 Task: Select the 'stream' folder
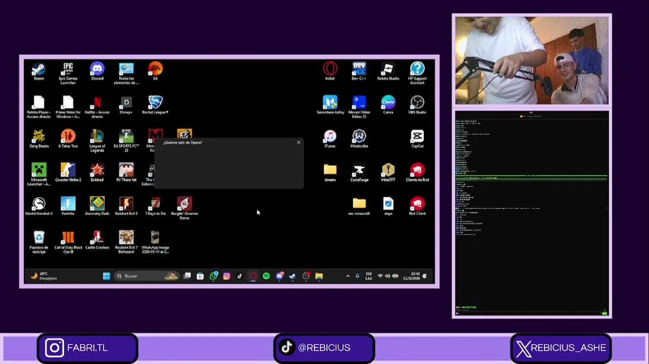330,173
